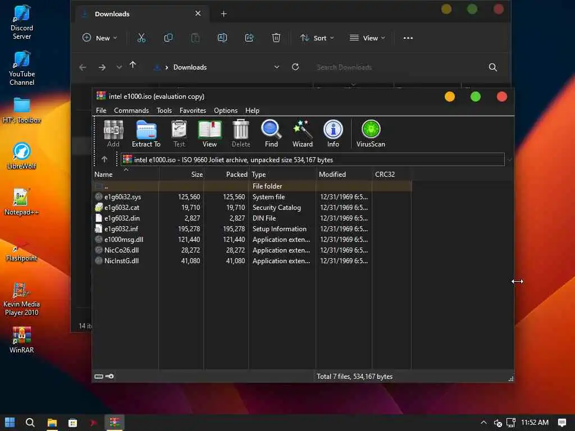Expand the WinRAR address bar dropdown
This screenshot has width=575, height=431.
pyautogui.click(x=509, y=159)
